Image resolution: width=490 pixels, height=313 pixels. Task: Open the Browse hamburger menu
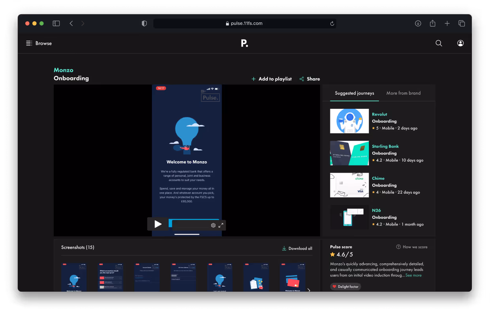pos(29,43)
